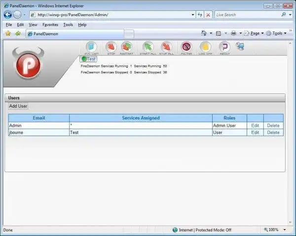Edit the Admin user row
The width and height of the screenshot is (296, 236).
point(255,125)
